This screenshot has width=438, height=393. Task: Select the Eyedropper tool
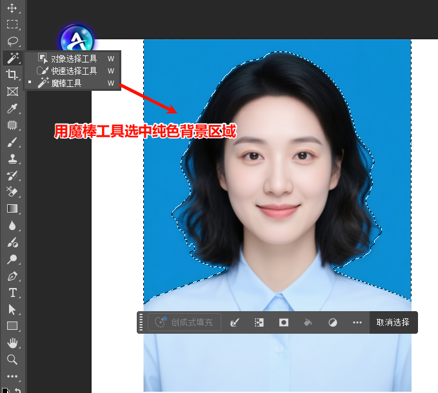tap(12, 108)
